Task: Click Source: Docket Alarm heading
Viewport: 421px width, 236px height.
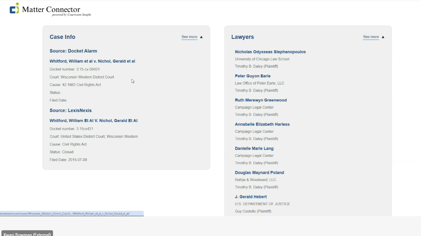Action: [x=73, y=51]
